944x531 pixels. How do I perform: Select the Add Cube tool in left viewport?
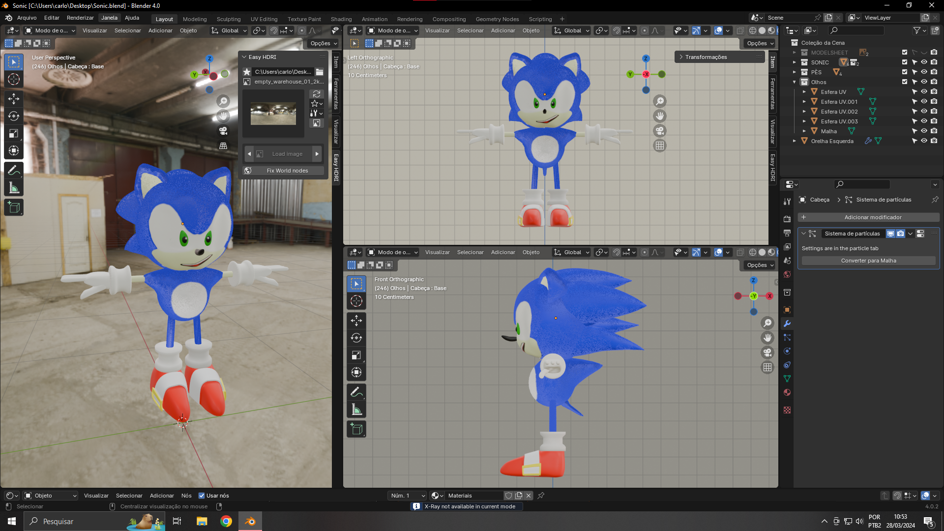(14, 207)
